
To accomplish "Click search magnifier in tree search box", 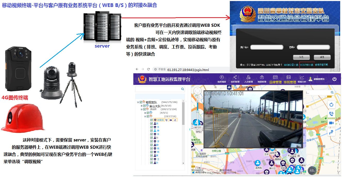I will tap(183, 89).
